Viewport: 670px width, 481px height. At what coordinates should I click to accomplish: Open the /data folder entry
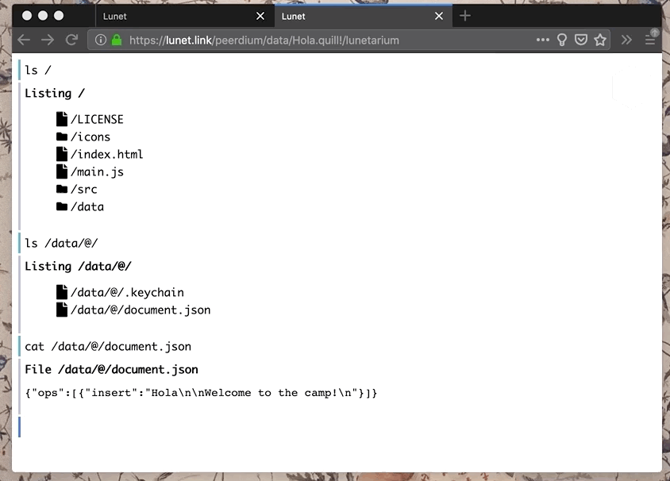(x=87, y=207)
